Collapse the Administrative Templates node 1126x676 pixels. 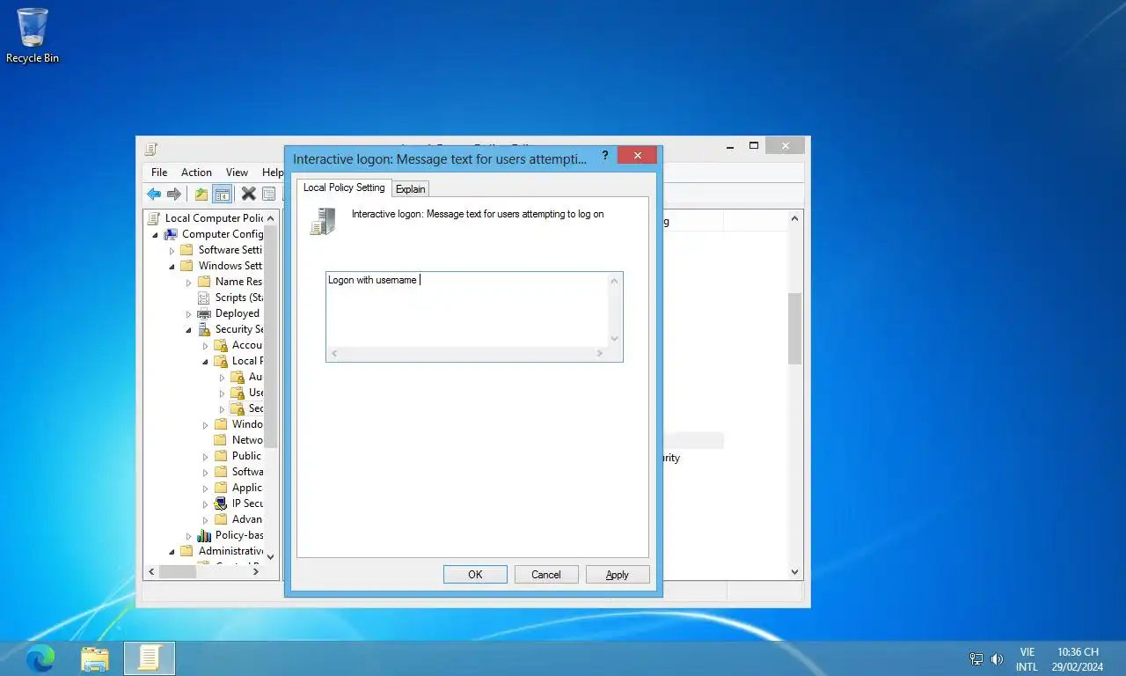[x=172, y=551]
